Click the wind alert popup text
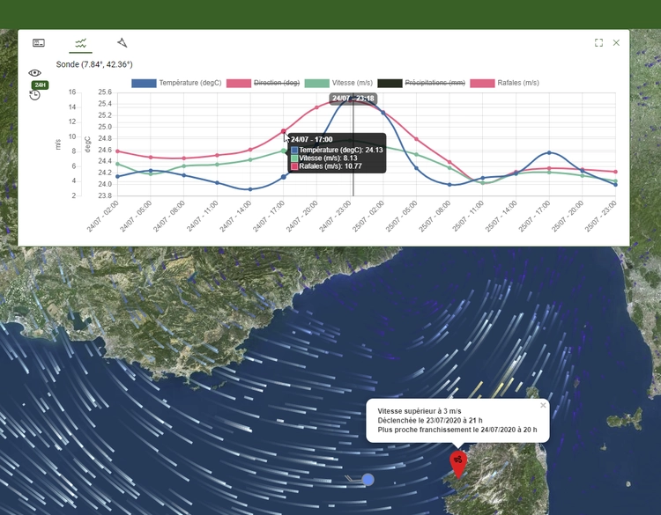This screenshot has width=661, height=515. pos(451,421)
